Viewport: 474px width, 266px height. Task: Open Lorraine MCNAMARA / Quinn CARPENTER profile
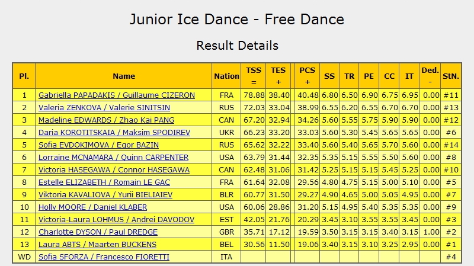point(113,157)
